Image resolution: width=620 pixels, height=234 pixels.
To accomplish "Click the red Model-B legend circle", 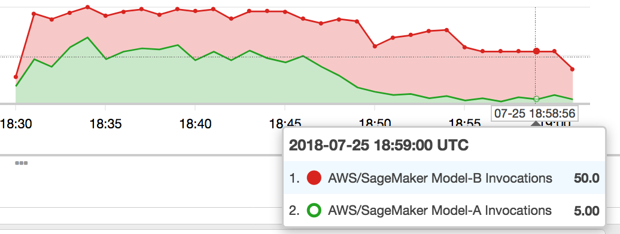I will tap(314, 178).
